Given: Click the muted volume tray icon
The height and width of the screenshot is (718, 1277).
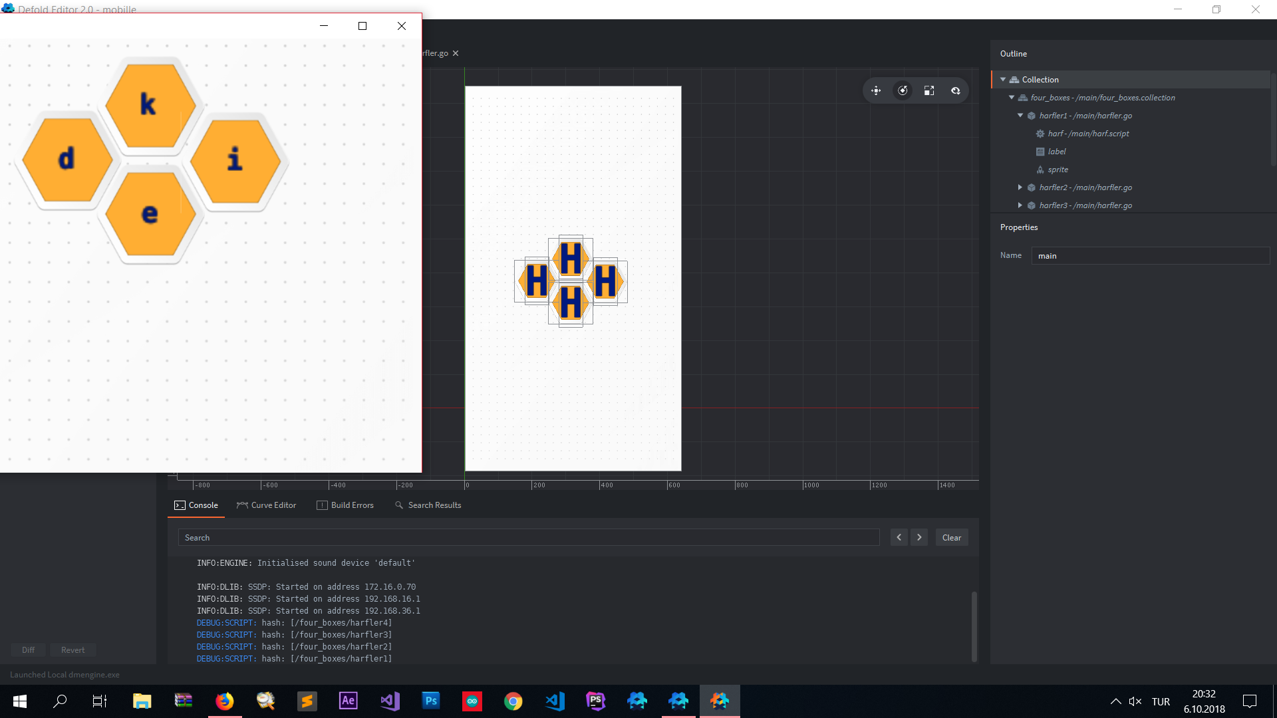Looking at the screenshot, I should [x=1135, y=701].
